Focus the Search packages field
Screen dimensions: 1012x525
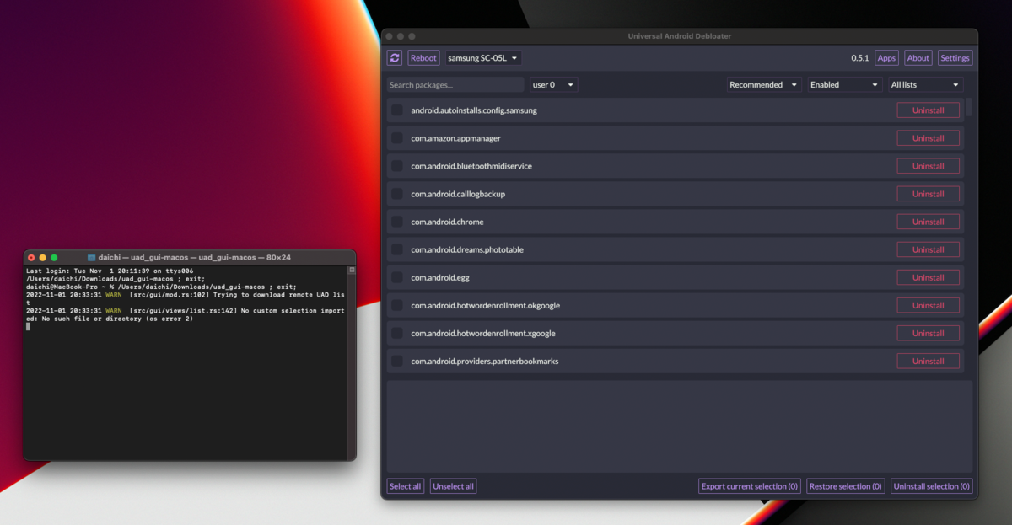click(455, 84)
